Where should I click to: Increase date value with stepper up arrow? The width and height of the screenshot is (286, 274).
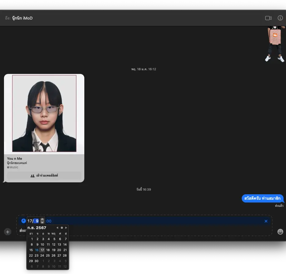pyautogui.click(x=42, y=219)
